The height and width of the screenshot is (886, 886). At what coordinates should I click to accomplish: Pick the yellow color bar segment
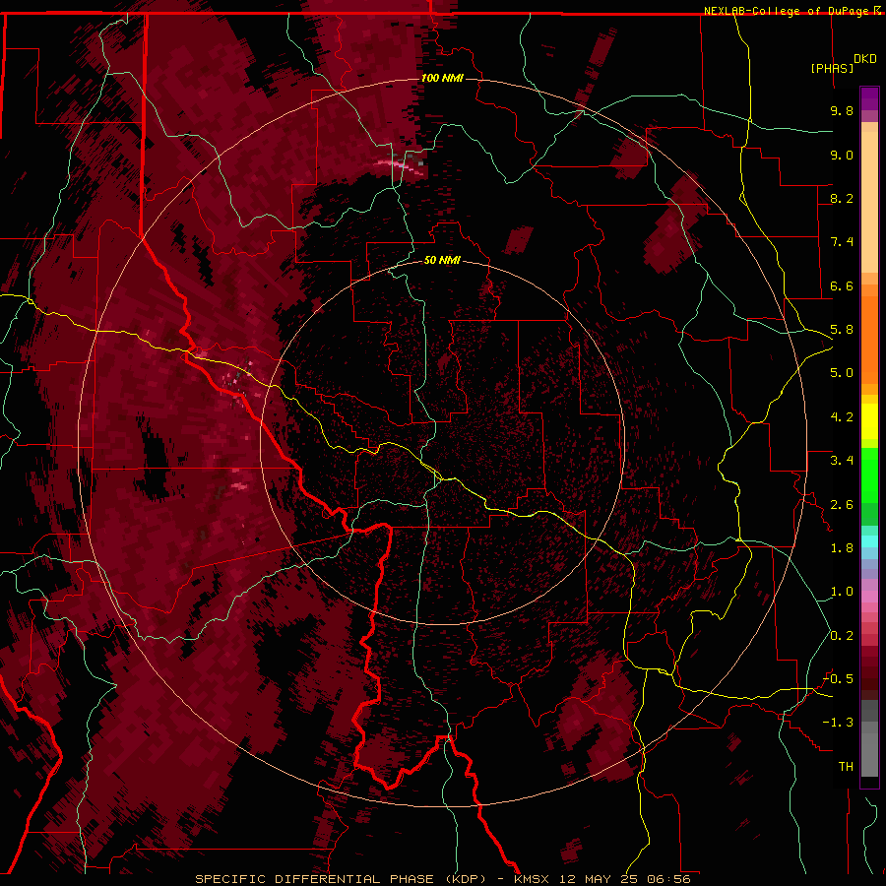[x=869, y=421]
